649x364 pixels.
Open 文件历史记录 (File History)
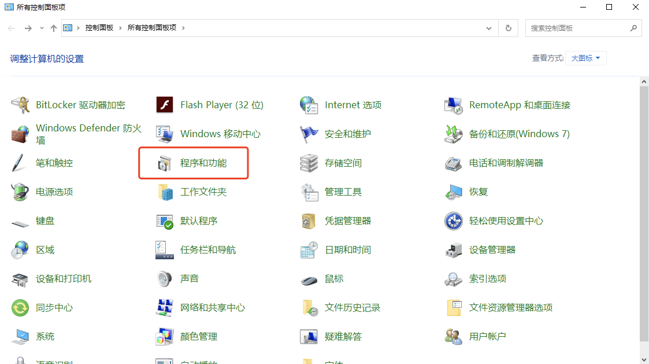(354, 307)
